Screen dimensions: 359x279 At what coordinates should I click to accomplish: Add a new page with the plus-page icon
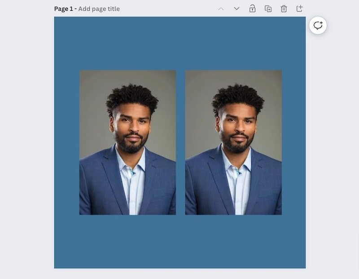coord(299,9)
